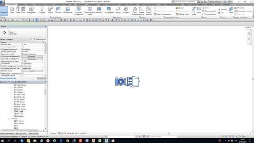Viewport: 254px width, 143px height.
Task: Select the Пандус (Ramp) tool
Action: click(118, 10)
